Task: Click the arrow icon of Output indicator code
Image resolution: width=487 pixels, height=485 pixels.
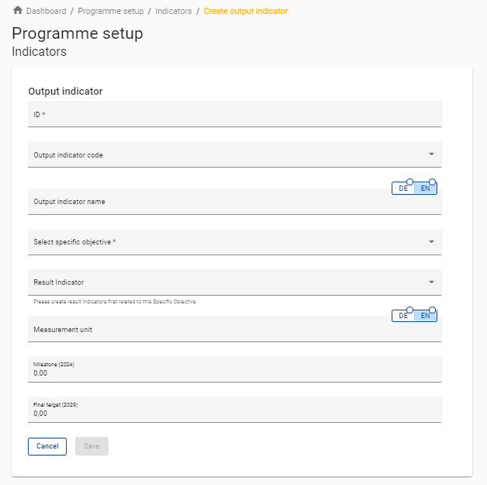Action: [x=431, y=154]
